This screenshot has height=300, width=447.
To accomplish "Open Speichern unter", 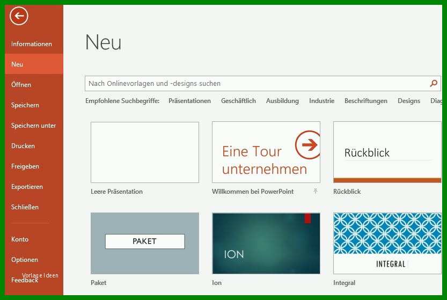I will pyautogui.click(x=33, y=126).
